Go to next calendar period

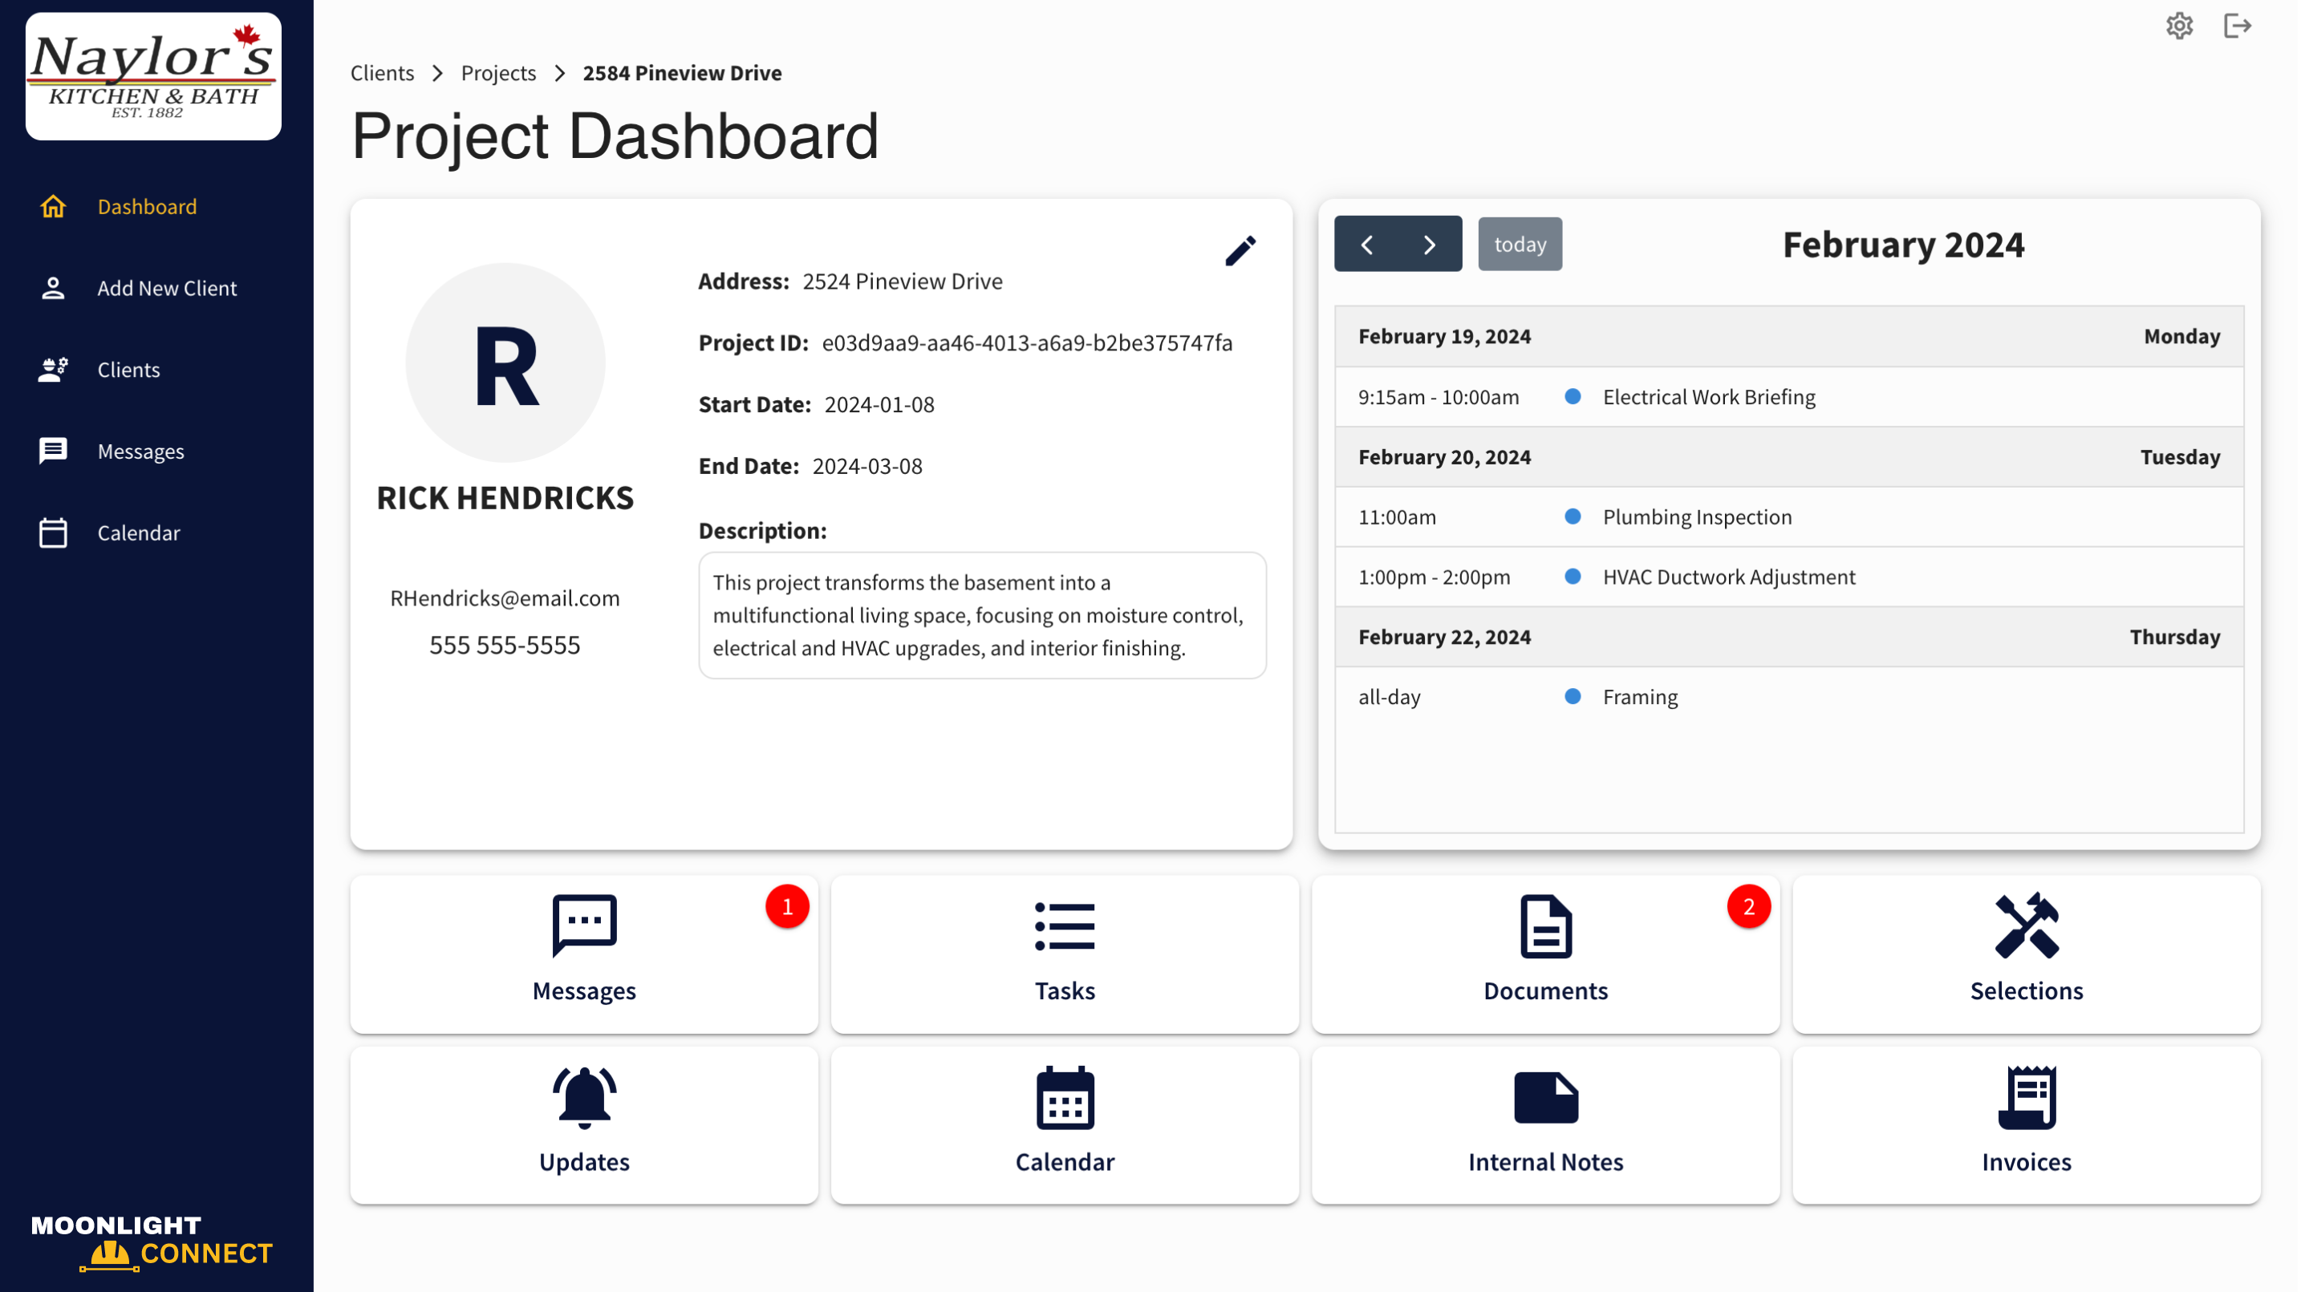click(1430, 244)
